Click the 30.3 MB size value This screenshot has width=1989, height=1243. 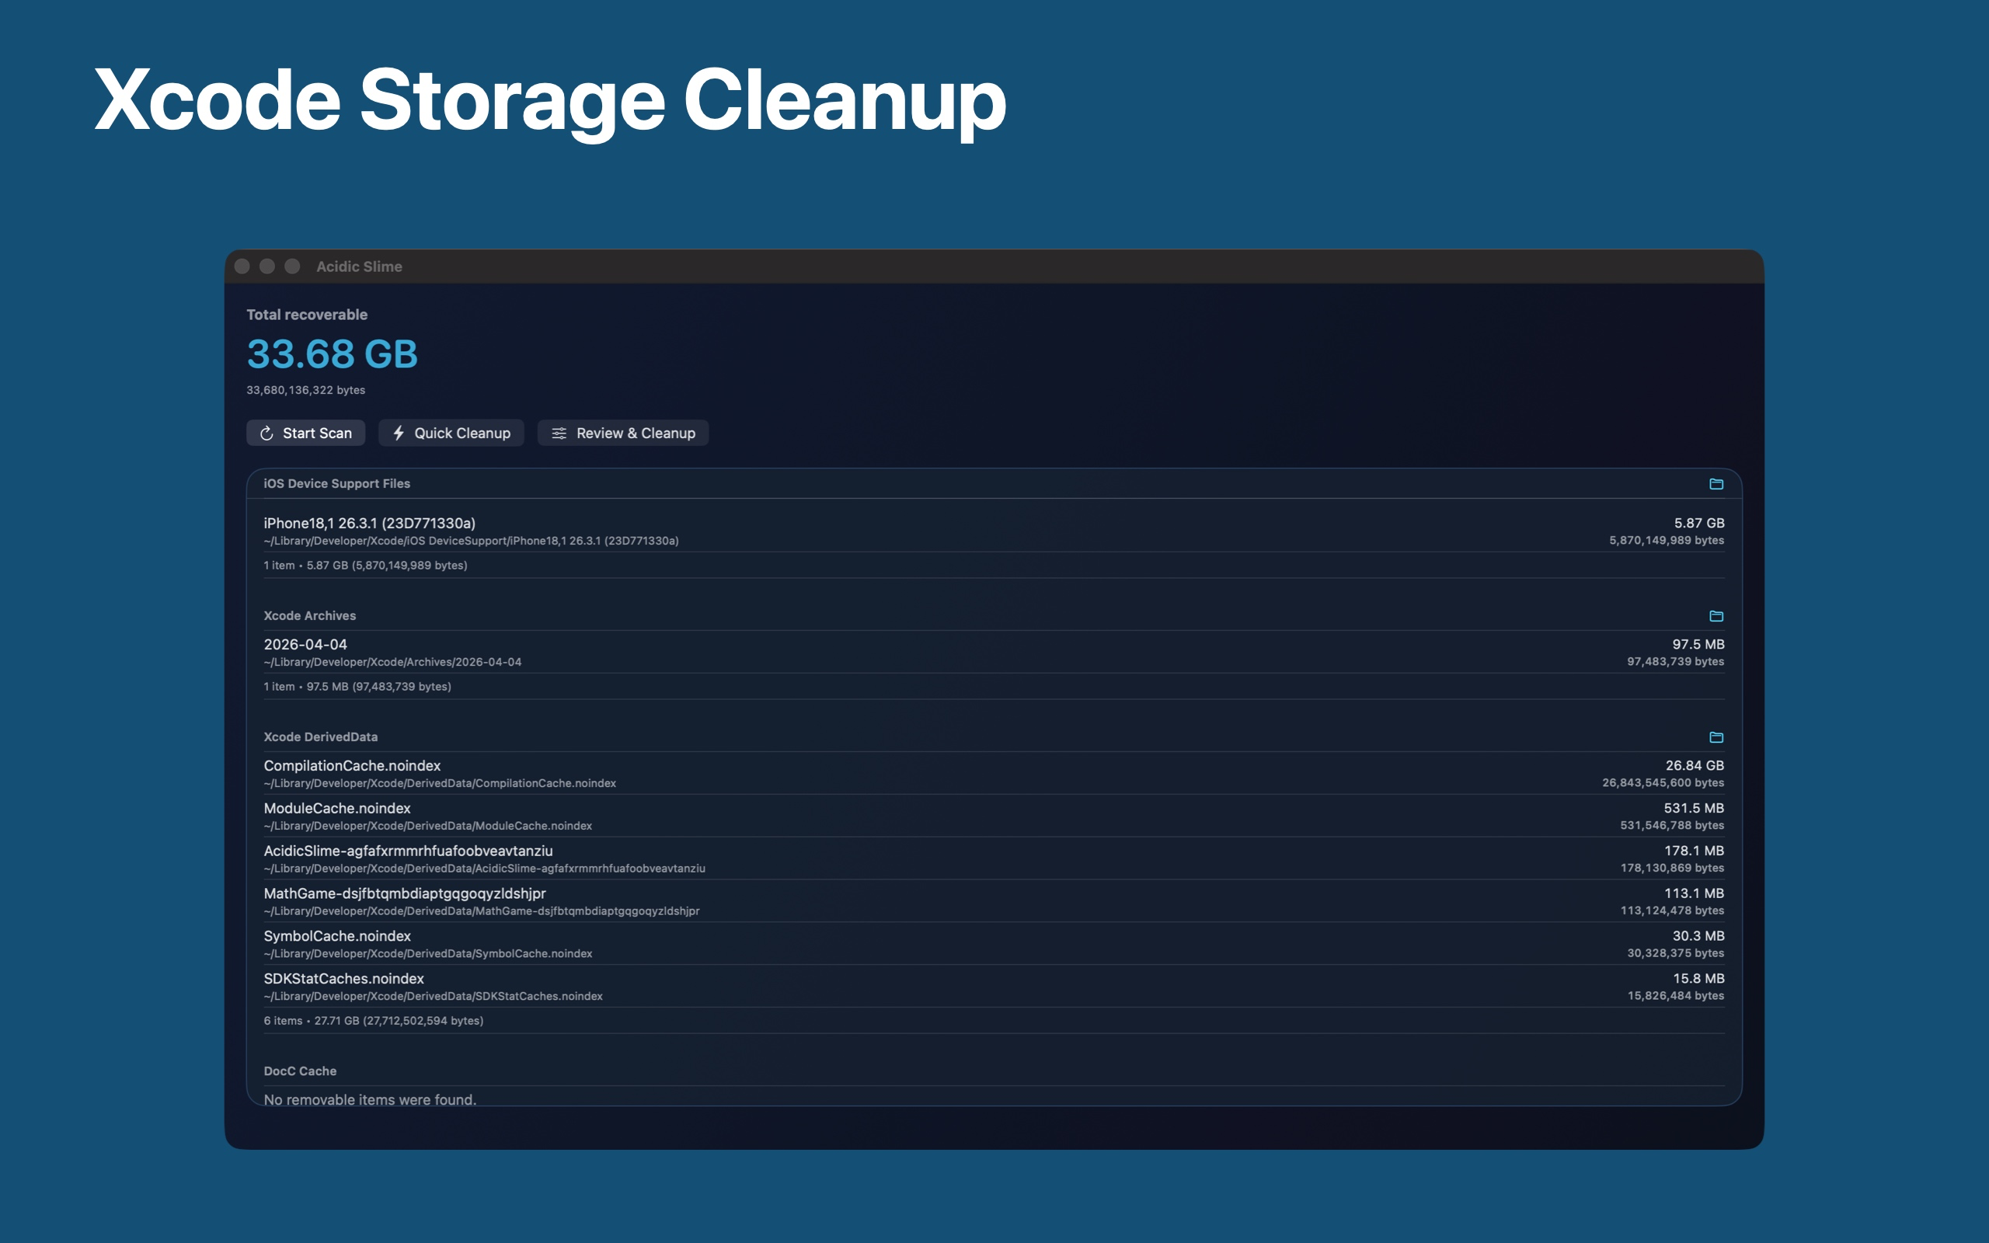click(x=1698, y=936)
